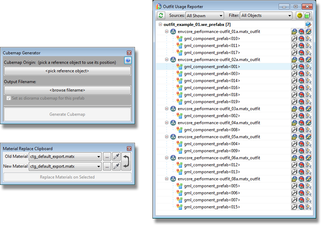Click the select-object cursor icon on gml_component_prefab<015> row
Viewport: 326px width, 228px height.
tap(308, 207)
